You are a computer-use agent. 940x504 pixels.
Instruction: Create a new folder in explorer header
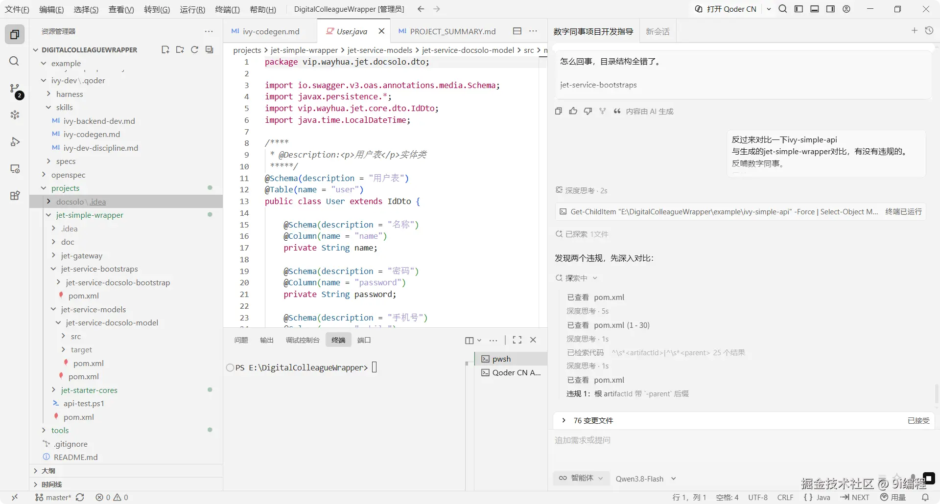(x=180, y=50)
